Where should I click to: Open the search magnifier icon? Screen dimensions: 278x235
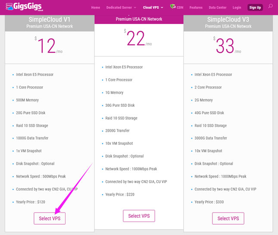[x=270, y=6]
